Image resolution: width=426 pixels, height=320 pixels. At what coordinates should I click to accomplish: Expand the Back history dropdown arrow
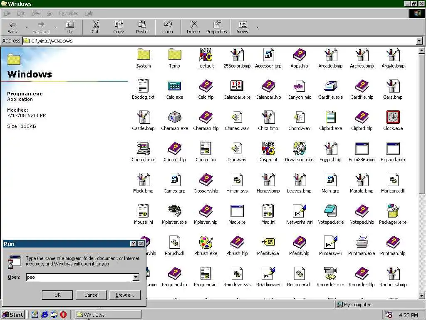pos(27,27)
